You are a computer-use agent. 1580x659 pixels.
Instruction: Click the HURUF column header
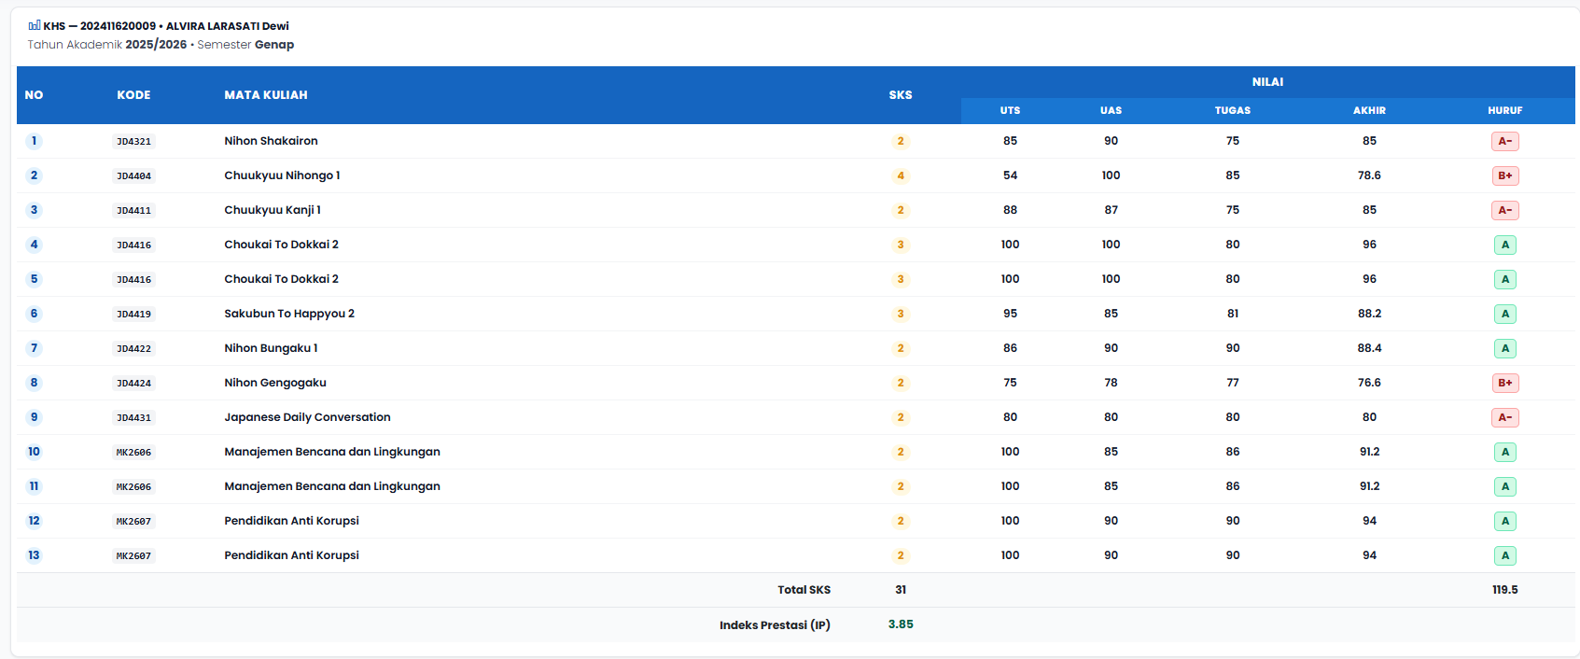[1504, 110]
